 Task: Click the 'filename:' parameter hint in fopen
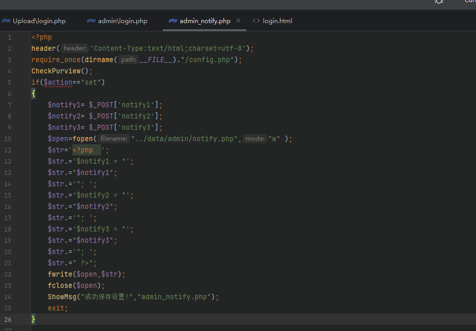[113, 139]
